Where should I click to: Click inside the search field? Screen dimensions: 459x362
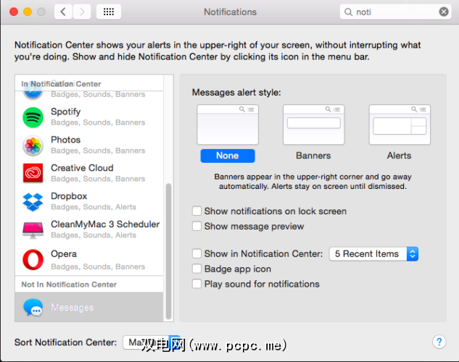395,12
